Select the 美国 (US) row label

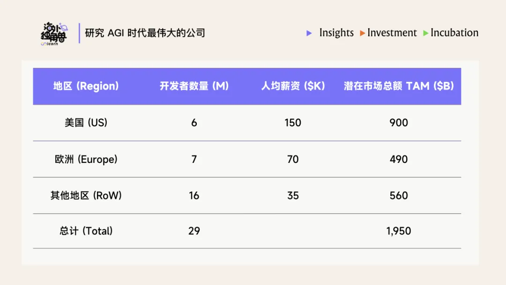(86, 123)
